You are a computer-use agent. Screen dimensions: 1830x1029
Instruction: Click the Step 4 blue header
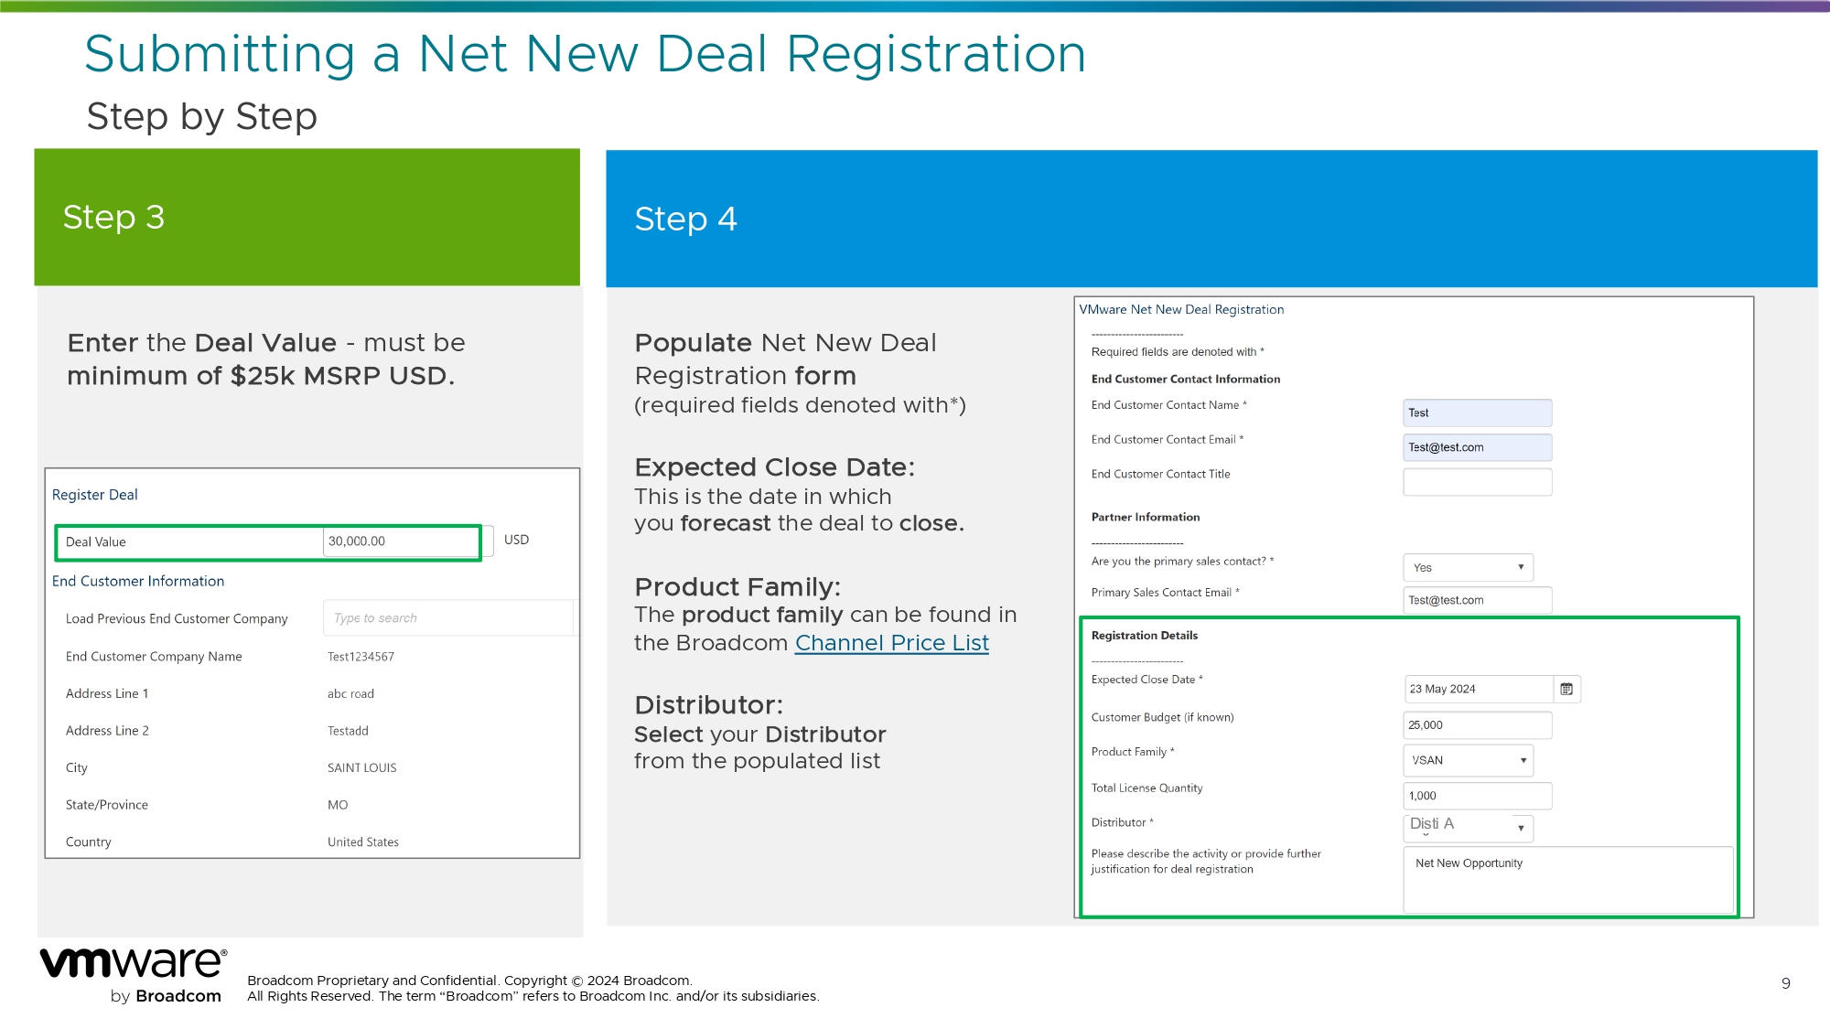pyautogui.click(x=1211, y=220)
